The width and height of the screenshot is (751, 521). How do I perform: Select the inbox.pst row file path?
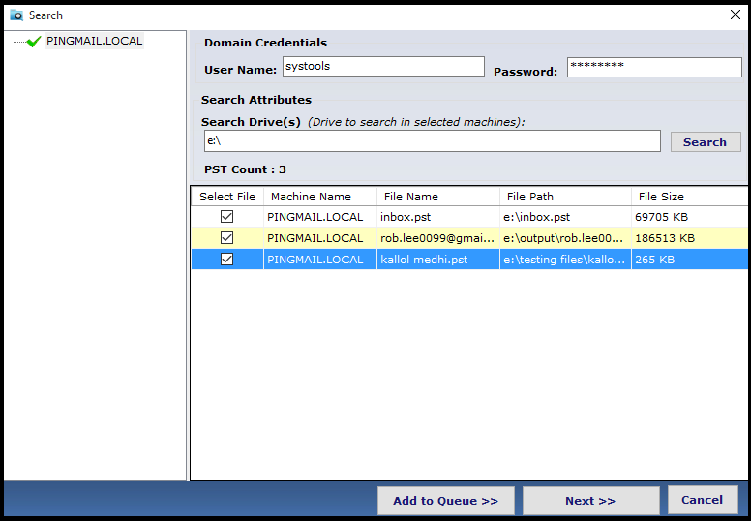click(x=536, y=217)
